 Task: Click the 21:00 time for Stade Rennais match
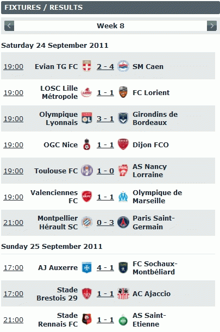coord(14,320)
